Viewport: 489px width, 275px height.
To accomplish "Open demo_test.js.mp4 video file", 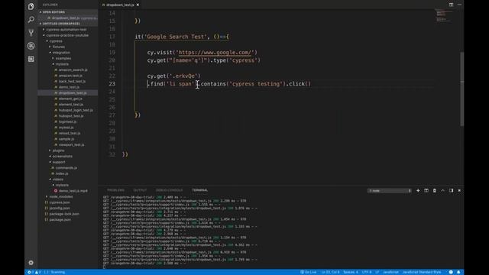I will [73, 191].
